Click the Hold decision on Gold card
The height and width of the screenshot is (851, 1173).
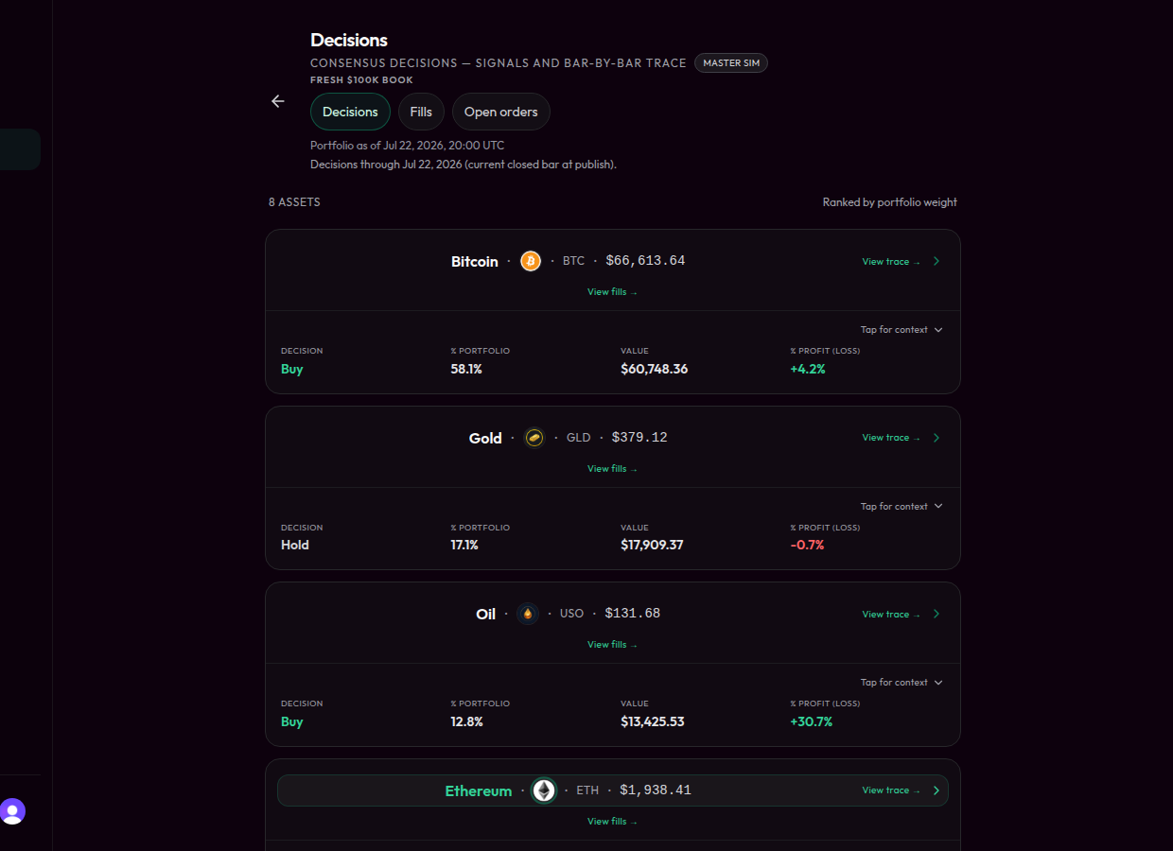[x=295, y=546]
